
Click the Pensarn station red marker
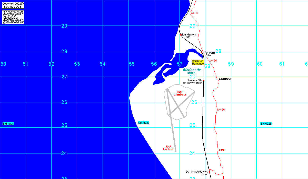202,52
